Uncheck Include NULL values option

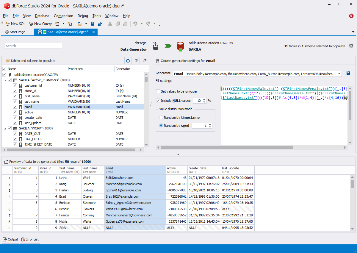[158, 101]
